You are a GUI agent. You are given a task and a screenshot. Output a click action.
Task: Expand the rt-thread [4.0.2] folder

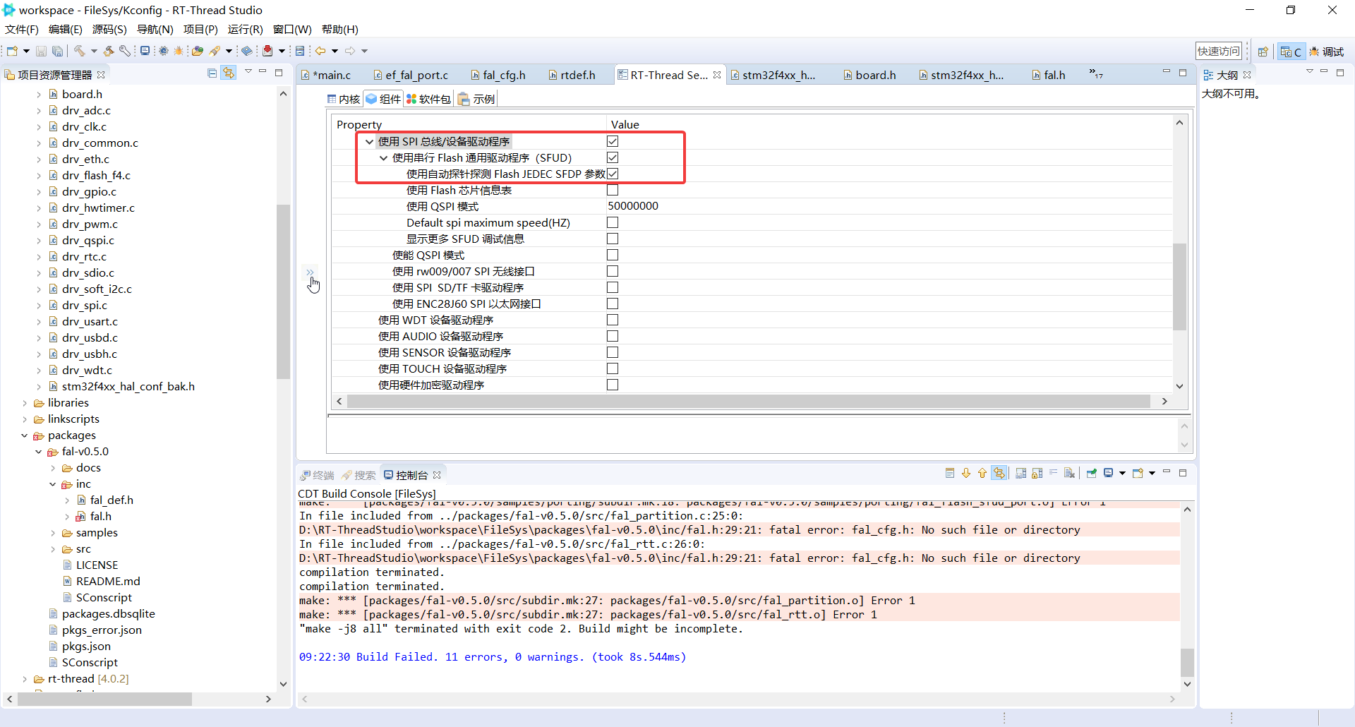(25, 678)
